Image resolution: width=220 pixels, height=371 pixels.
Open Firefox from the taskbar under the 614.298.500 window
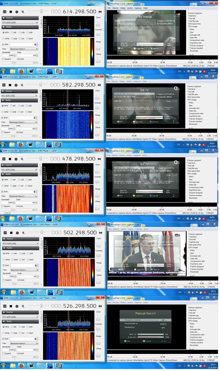pos(21,71)
